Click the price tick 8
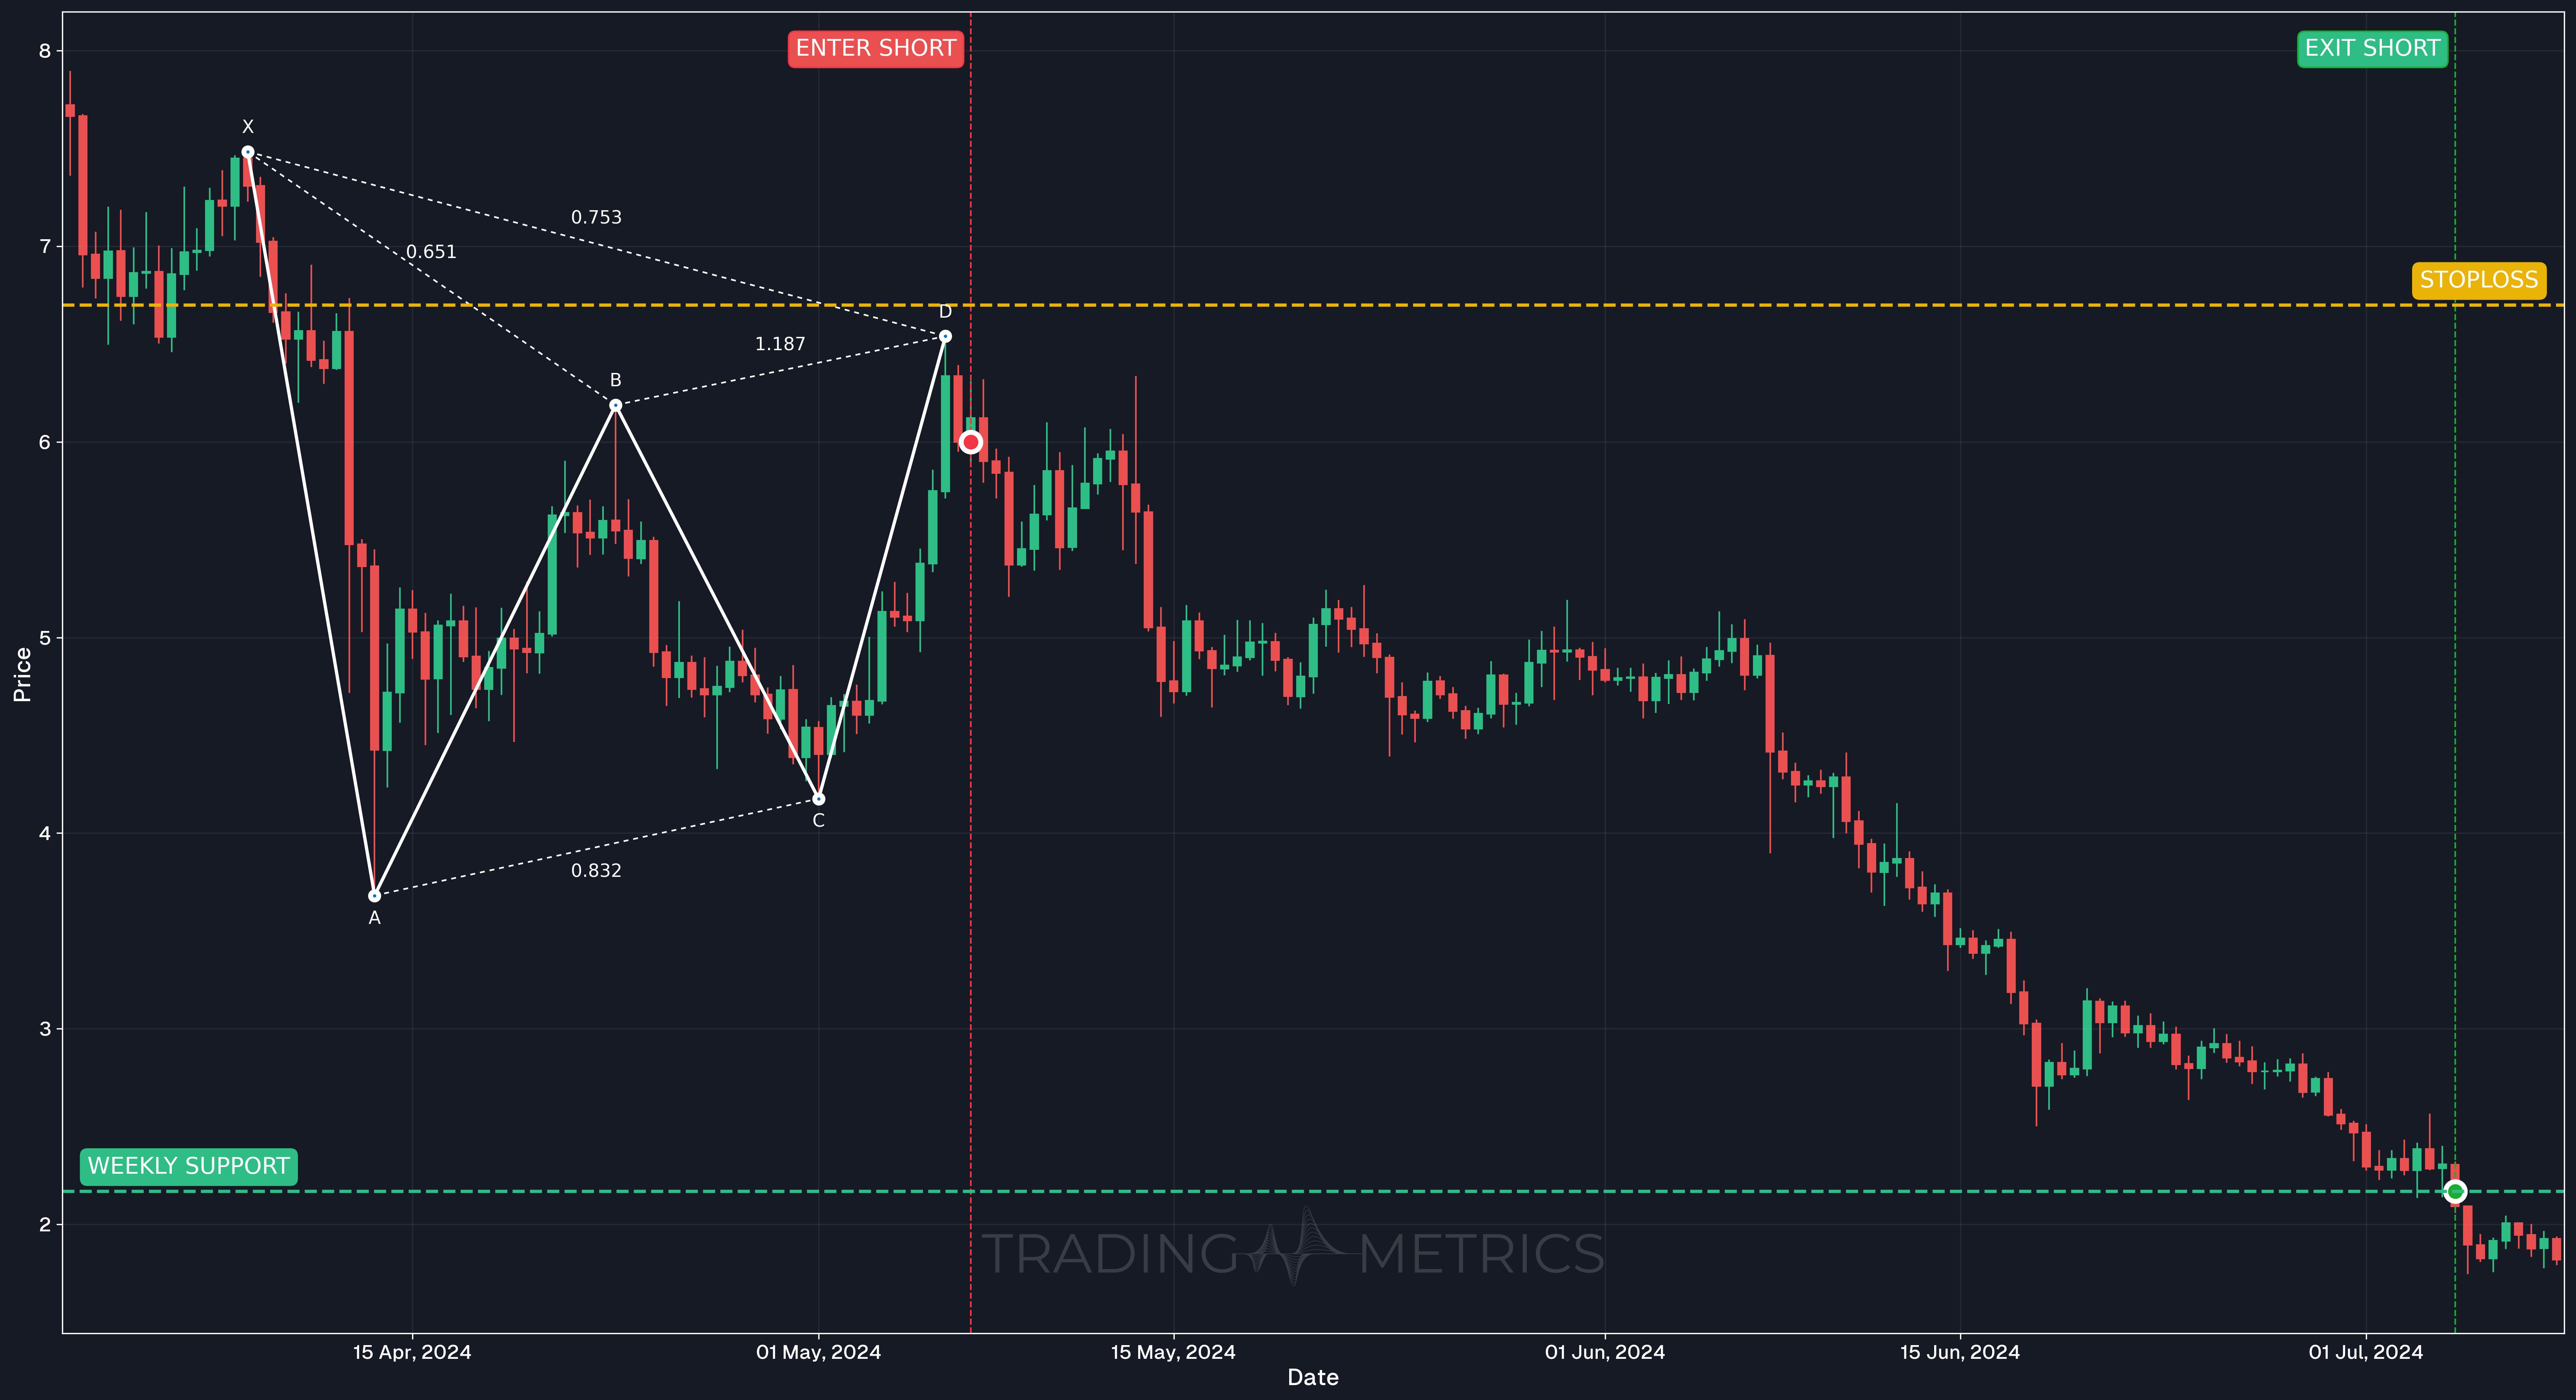Viewport: 2576px width, 1400px height. [45, 51]
